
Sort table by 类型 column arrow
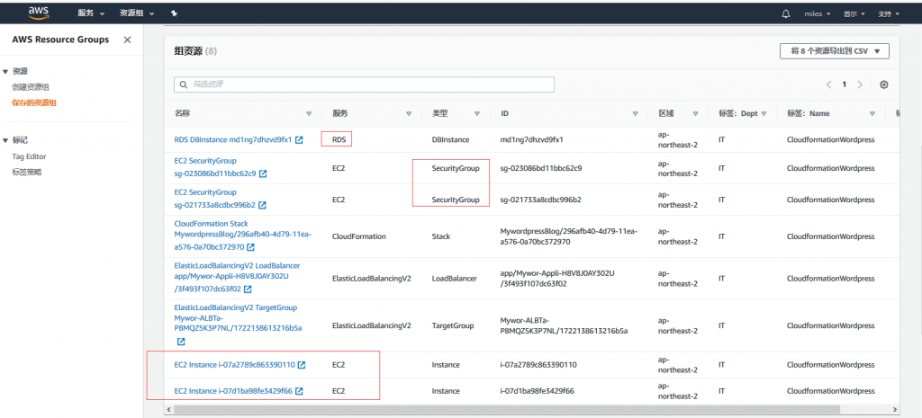[477, 113]
